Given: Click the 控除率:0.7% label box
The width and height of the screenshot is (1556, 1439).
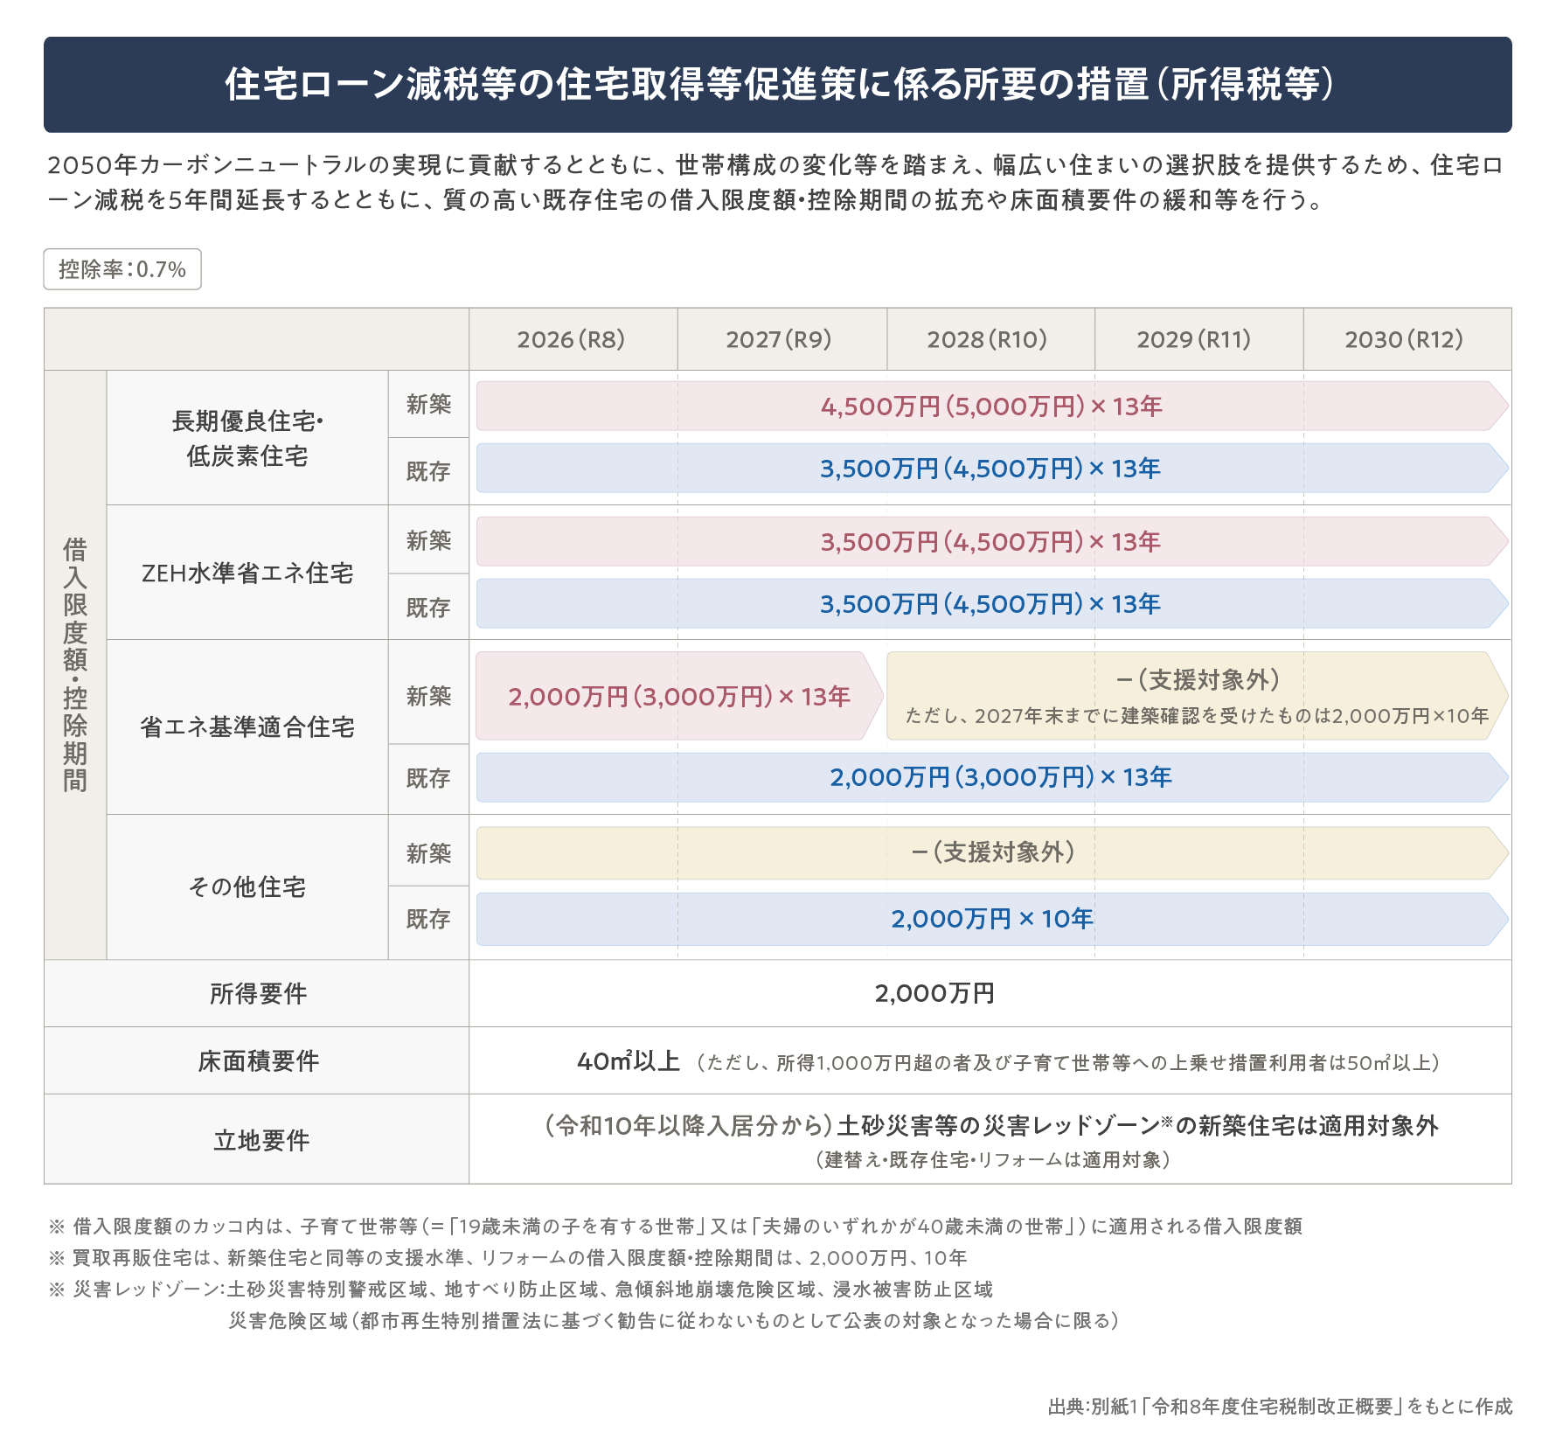Looking at the screenshot, I should click(122, 269).
